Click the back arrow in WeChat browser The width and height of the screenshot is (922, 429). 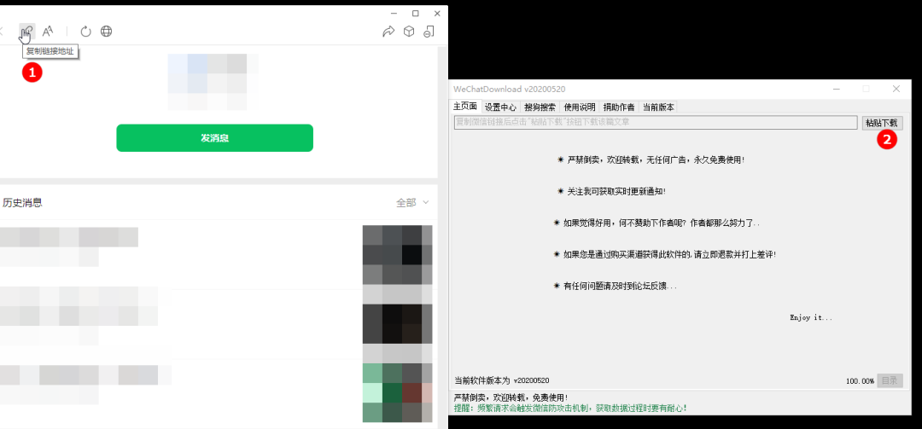(2, 32)
